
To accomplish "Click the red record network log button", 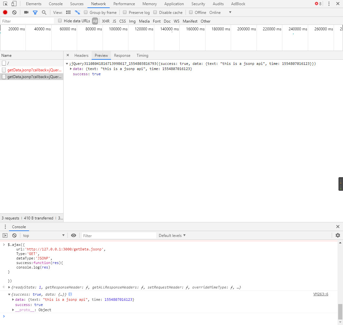I will (x=5, y=12).
